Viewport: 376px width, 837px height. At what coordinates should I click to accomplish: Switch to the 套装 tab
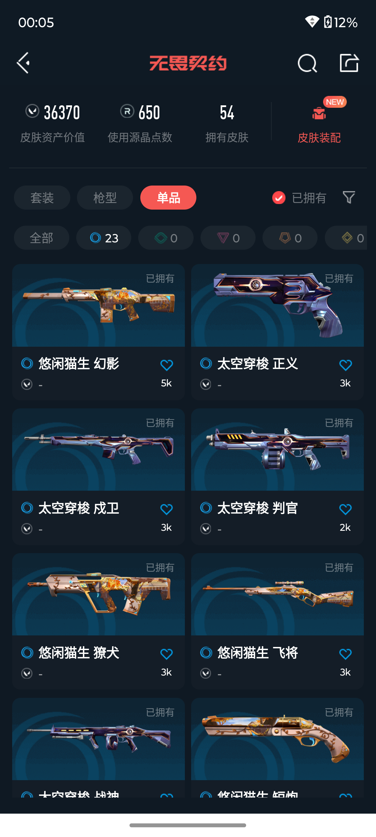pos(42,198)
